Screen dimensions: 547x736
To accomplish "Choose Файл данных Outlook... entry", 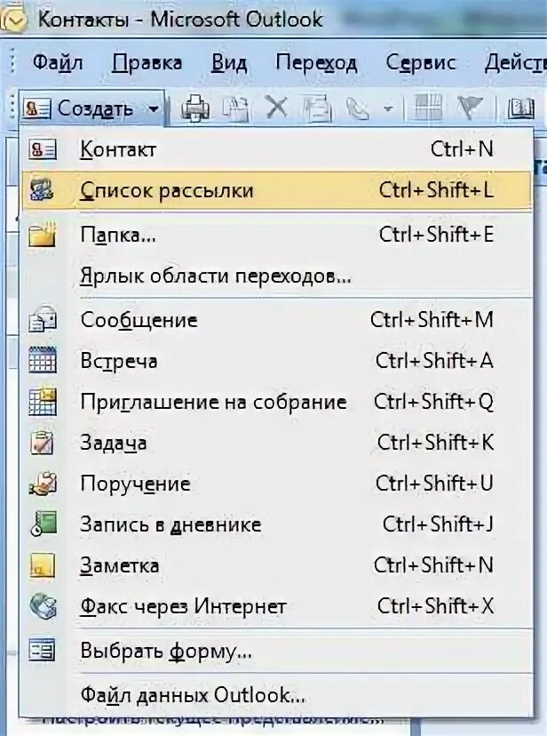I will 193,694.
